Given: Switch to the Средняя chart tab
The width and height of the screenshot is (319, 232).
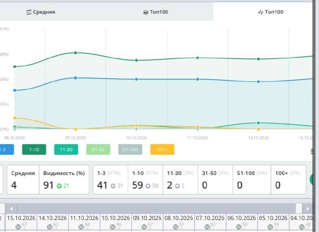Looking at the screenshot, I should 41,12.
